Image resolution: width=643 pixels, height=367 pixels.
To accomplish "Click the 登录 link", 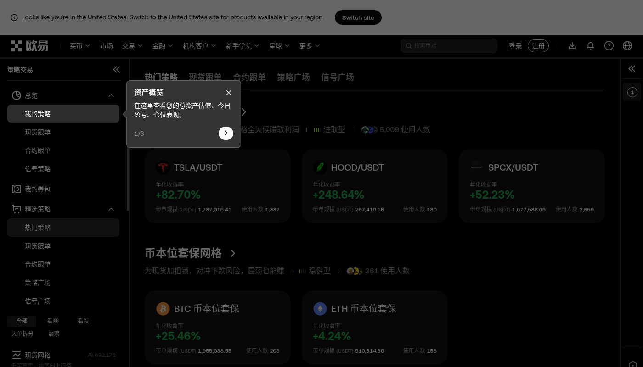I will tap(515, 46).
